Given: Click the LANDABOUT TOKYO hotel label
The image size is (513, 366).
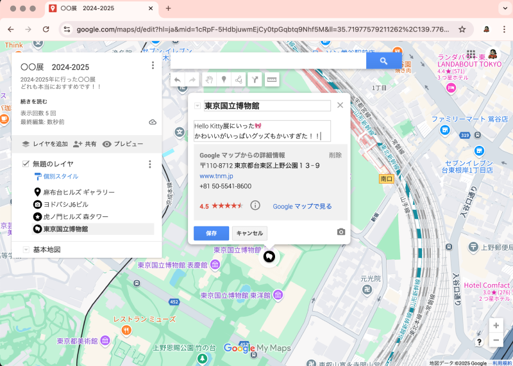Looking at the screenshot, I should 469,64.
